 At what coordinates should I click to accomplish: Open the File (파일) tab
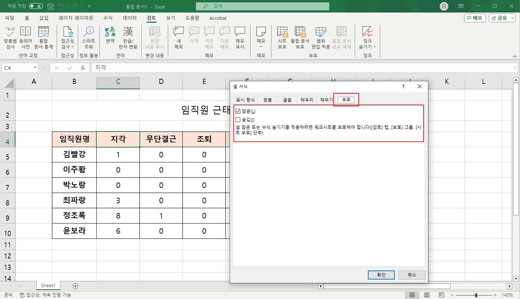coord(10,18)
